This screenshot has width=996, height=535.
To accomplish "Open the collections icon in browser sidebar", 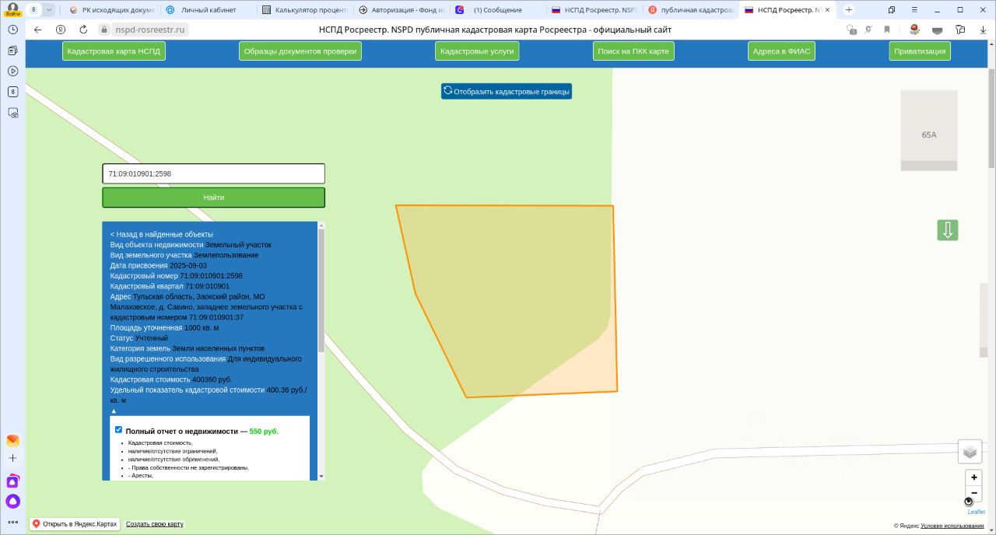I will pyautogui.click(x=12, y=51).
